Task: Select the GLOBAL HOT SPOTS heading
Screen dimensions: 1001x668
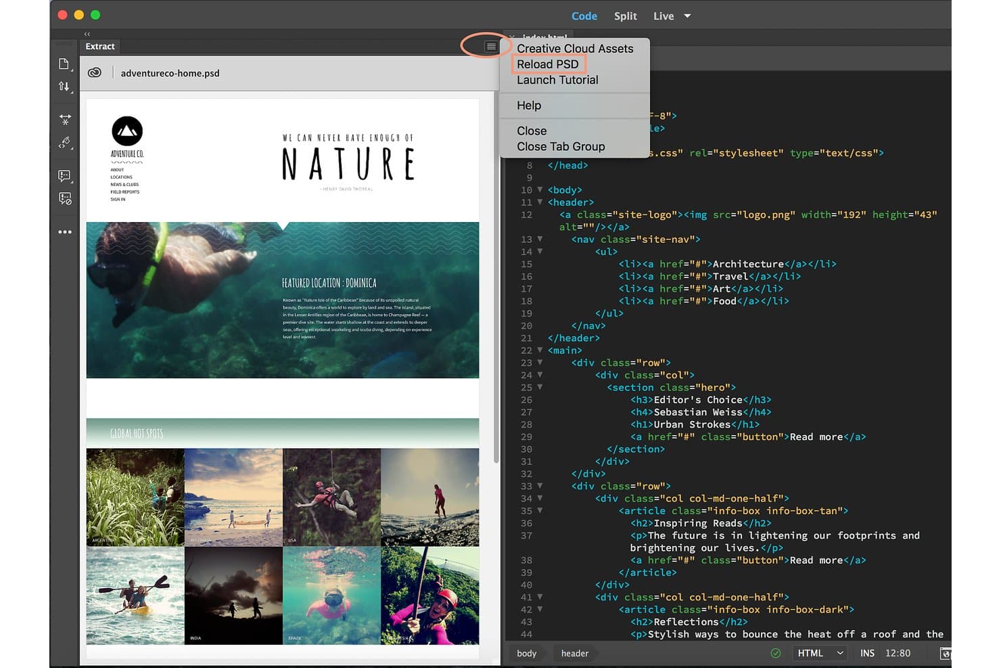Action: pyautogui.click(x=137, y=433)
